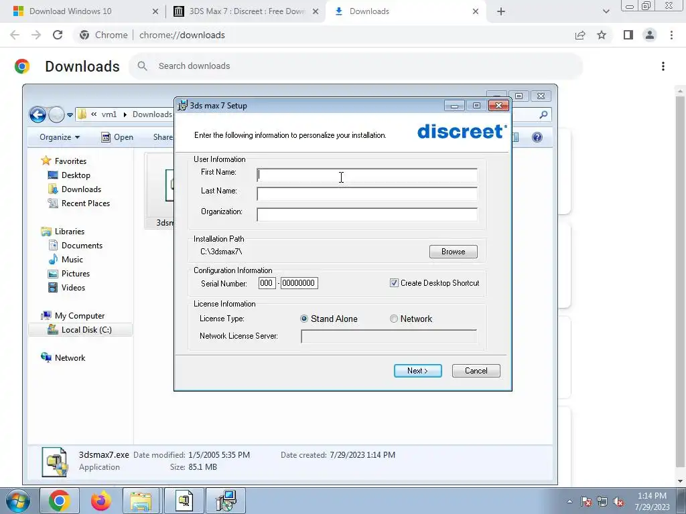Click Explorer help question mark icon

(x=537, y=137)
